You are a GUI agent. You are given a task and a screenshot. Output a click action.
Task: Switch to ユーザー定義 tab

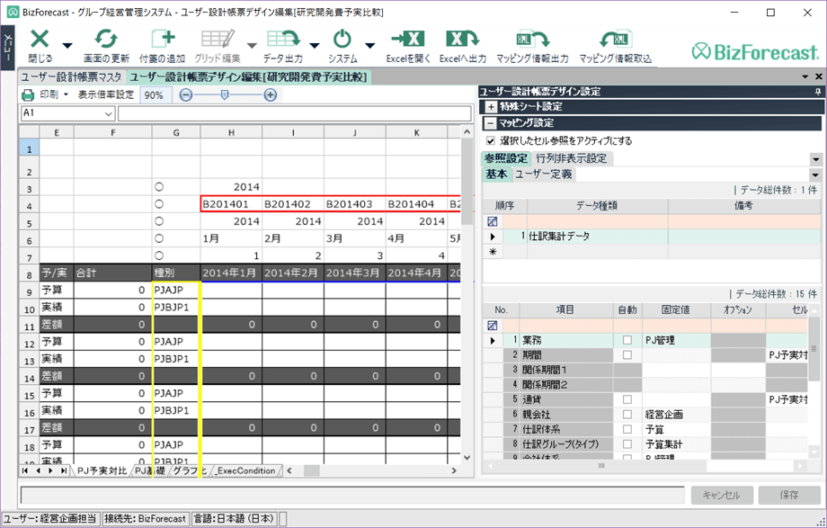pyautogui.click(x=543, y=174)
